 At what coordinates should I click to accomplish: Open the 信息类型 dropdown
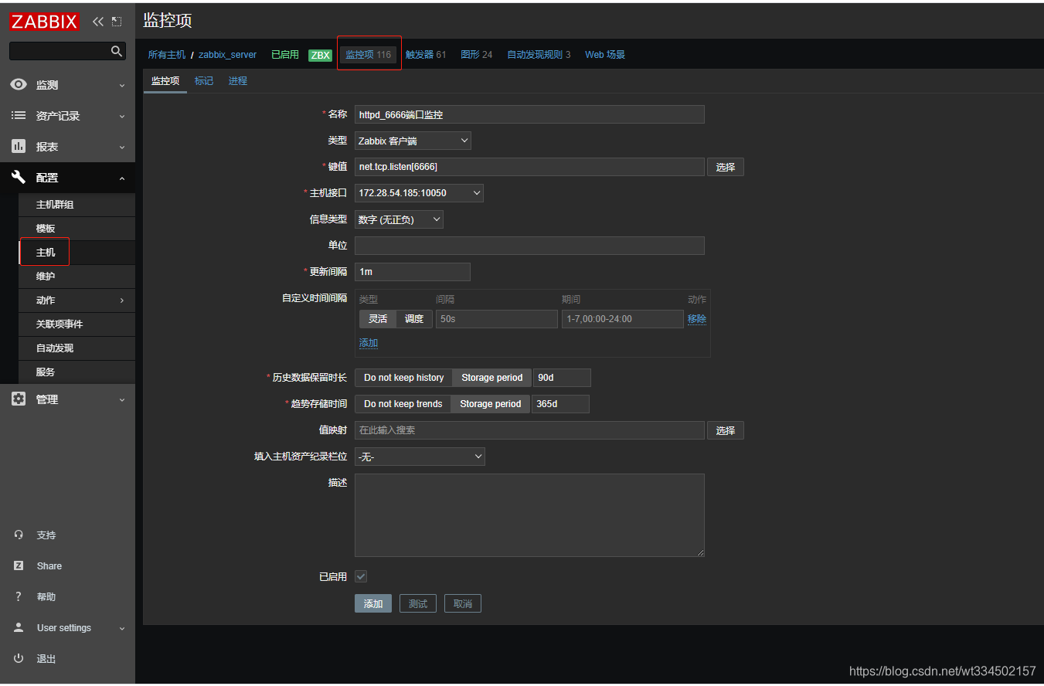click(399, 219)
